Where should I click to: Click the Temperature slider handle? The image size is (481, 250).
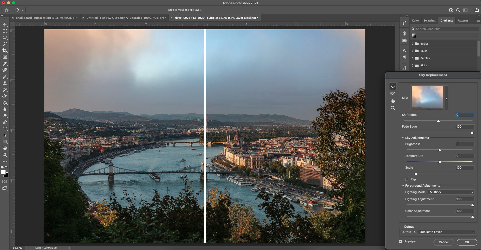pos(440,162)
